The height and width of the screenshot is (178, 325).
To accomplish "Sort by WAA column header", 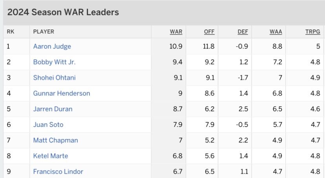I will pos(276,32).
